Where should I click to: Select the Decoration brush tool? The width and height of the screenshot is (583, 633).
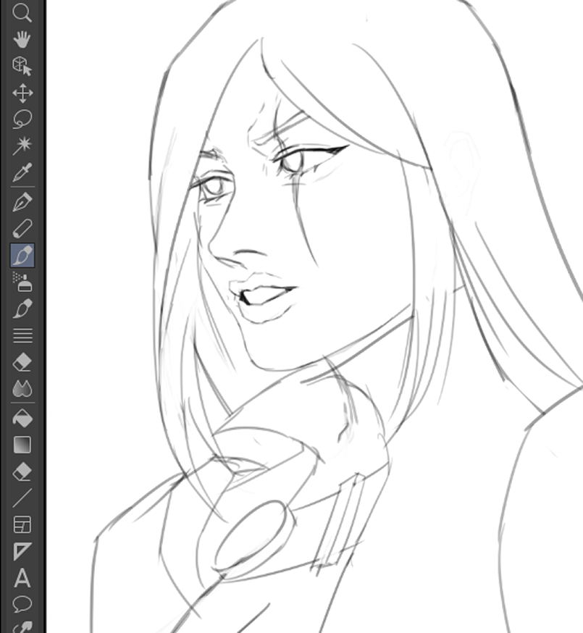[x=22, y=309]
